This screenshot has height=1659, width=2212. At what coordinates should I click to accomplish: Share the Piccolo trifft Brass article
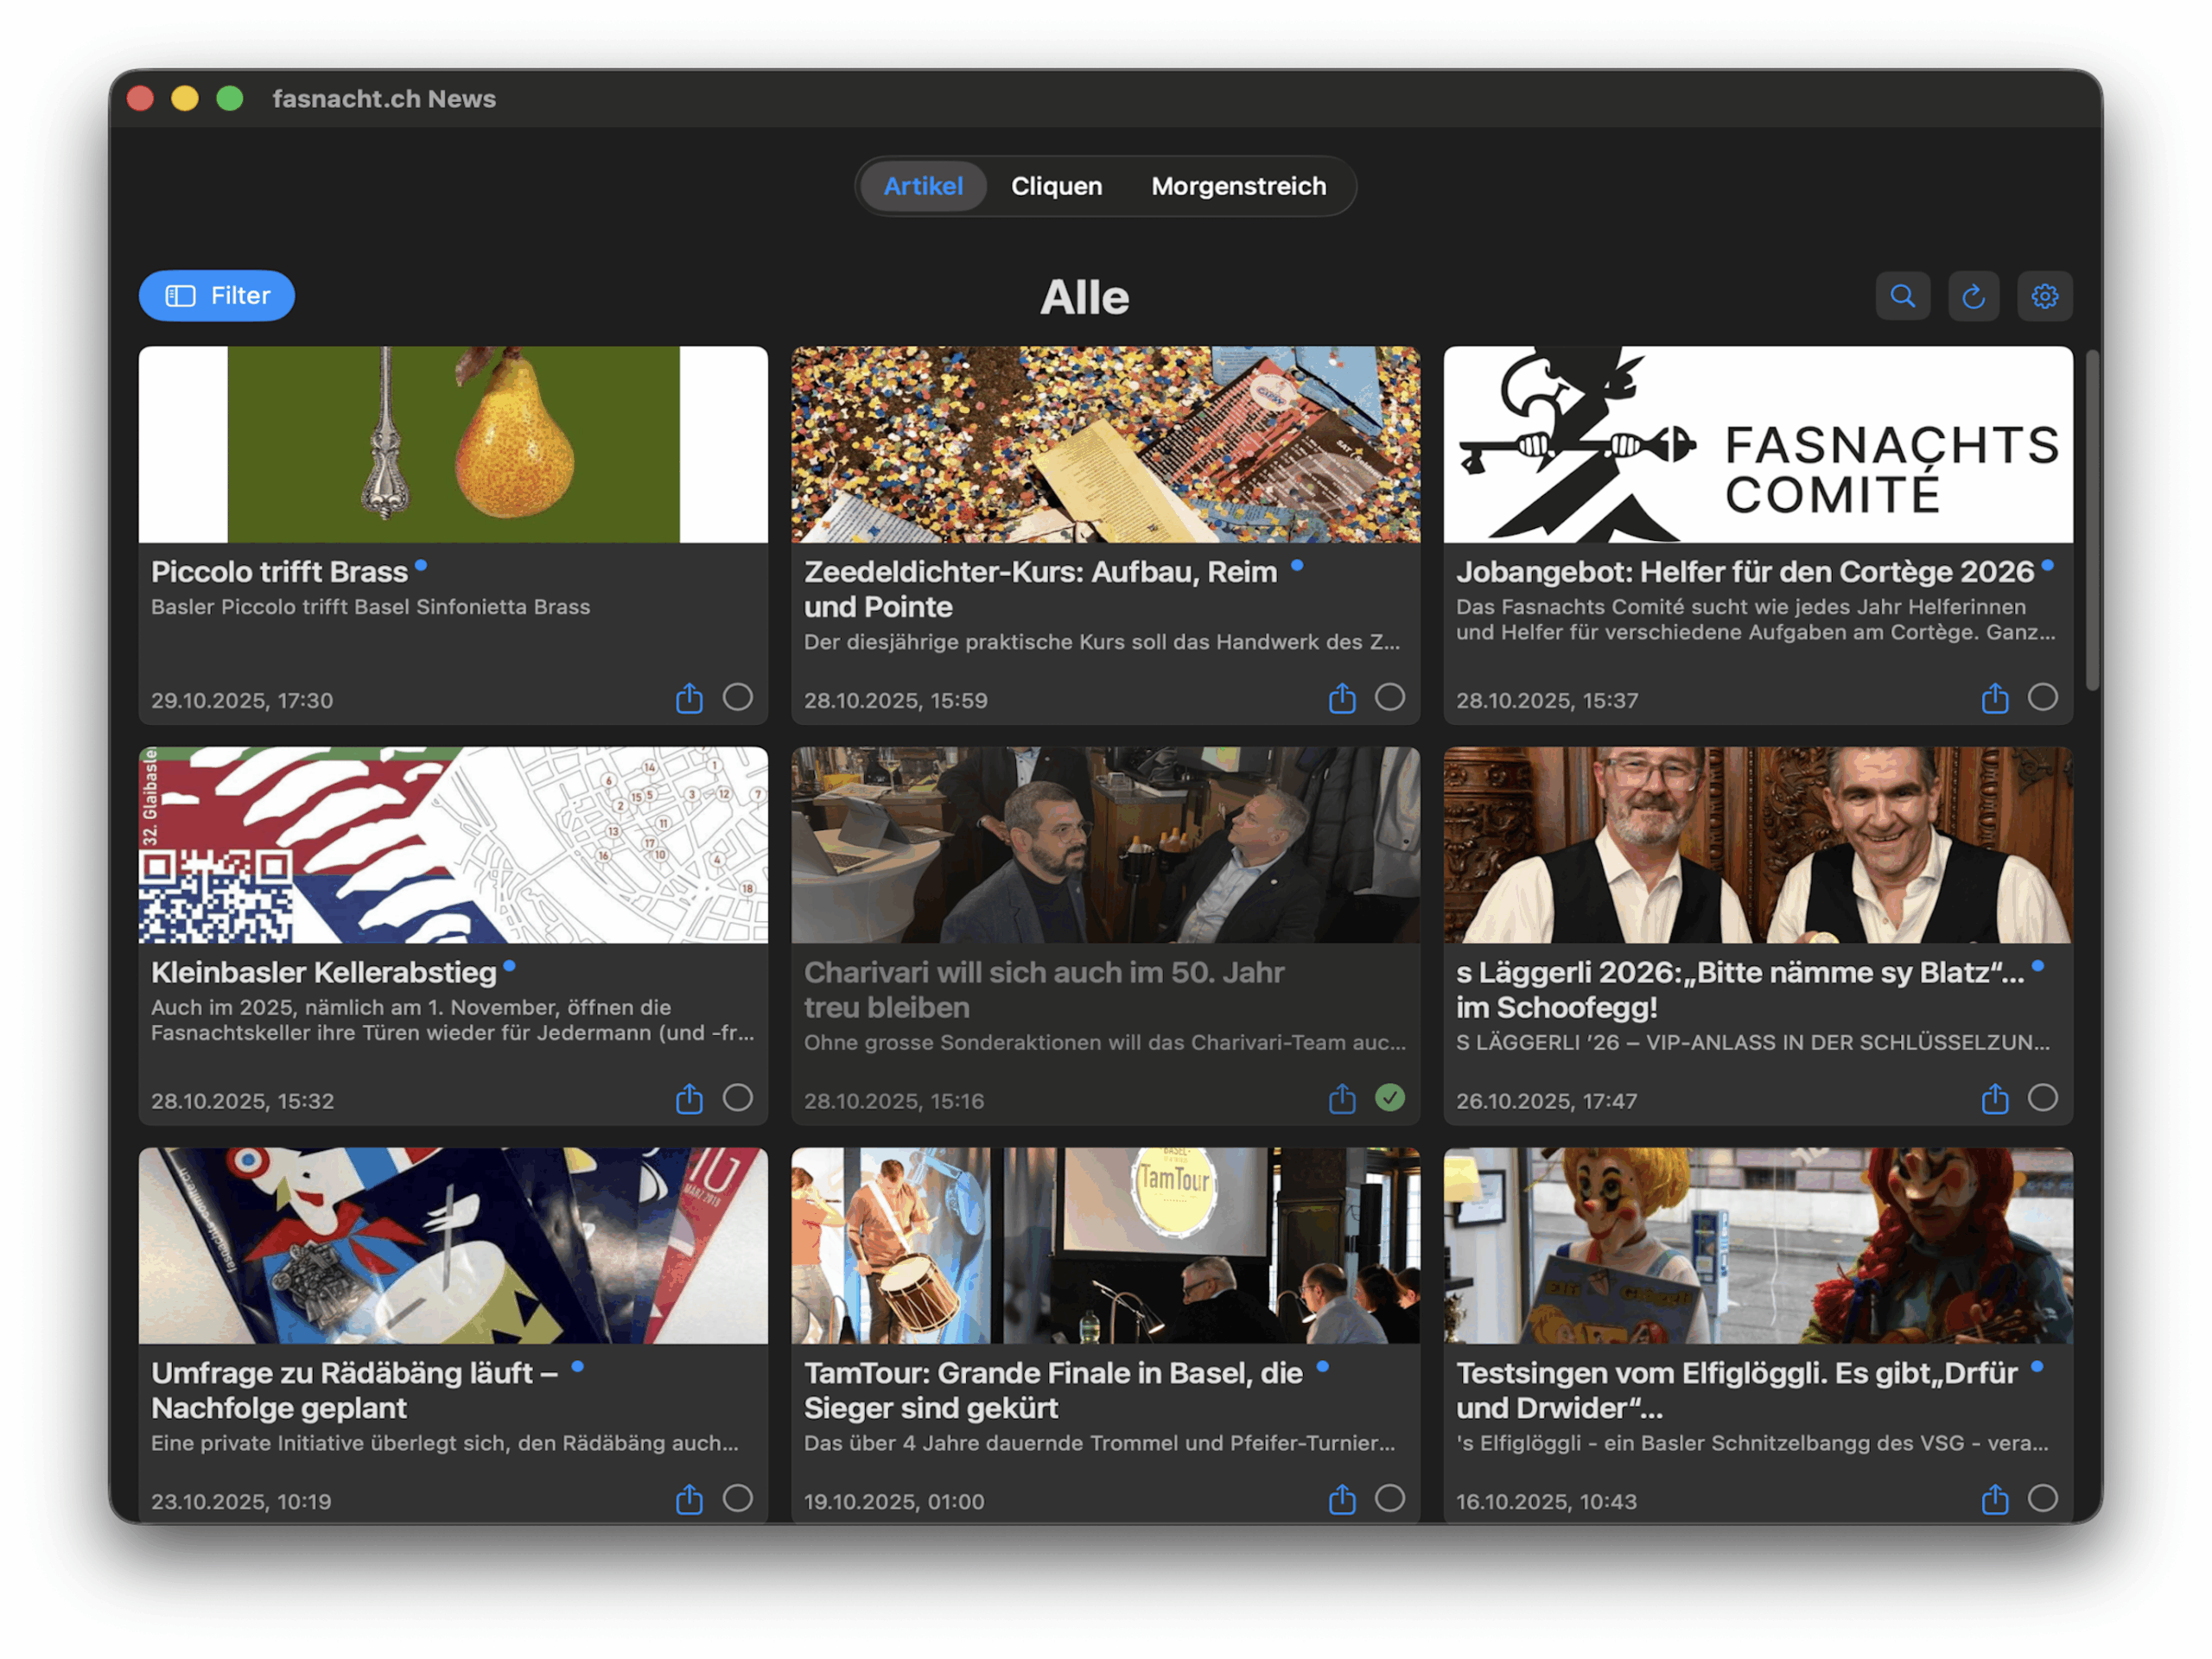click(689, 698)
